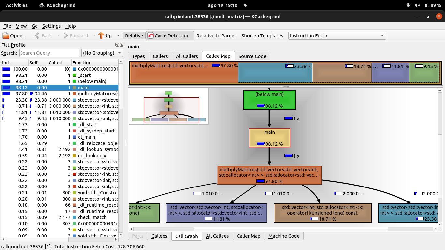This screenshot has height=250, width=445.
Task: Open the Settings menu
Action: click(51, 26)
